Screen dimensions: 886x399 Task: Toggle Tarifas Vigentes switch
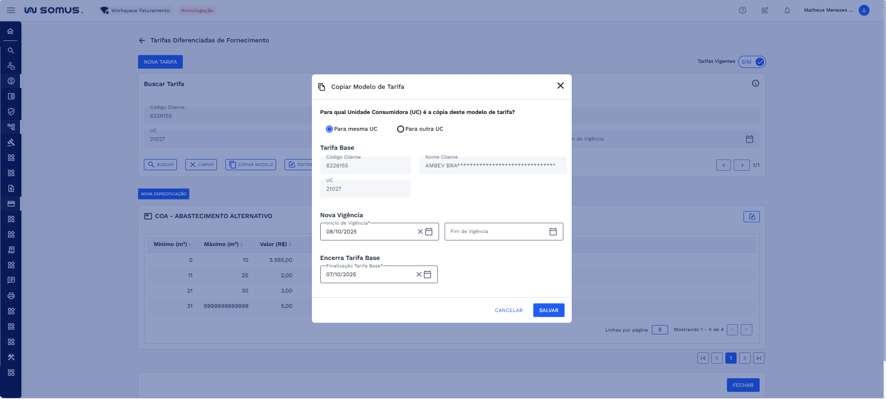click(x=752, y=62)
